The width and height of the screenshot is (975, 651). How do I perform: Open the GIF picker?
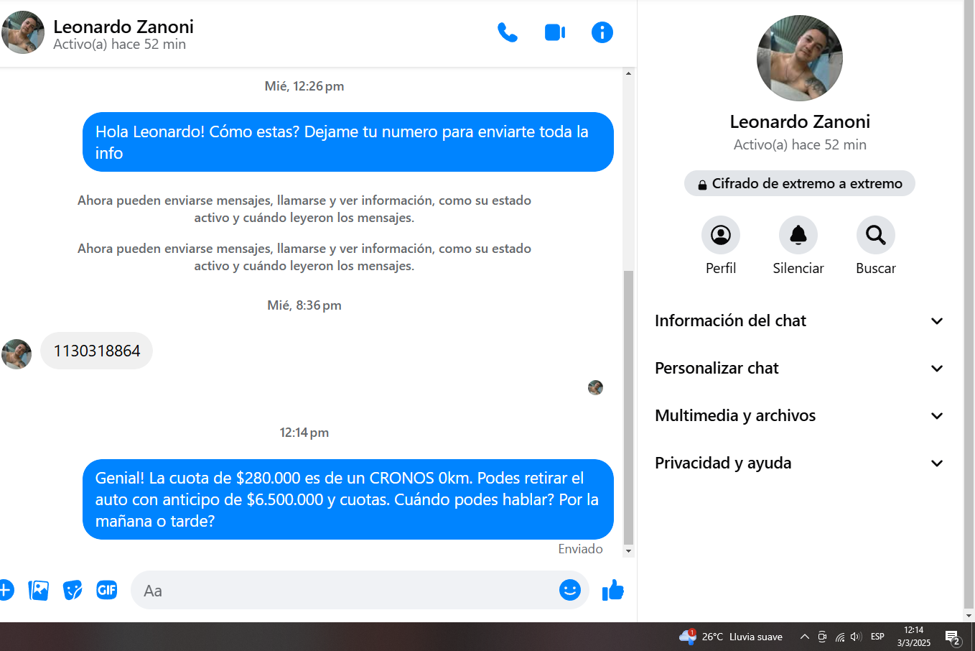(107, 590)
